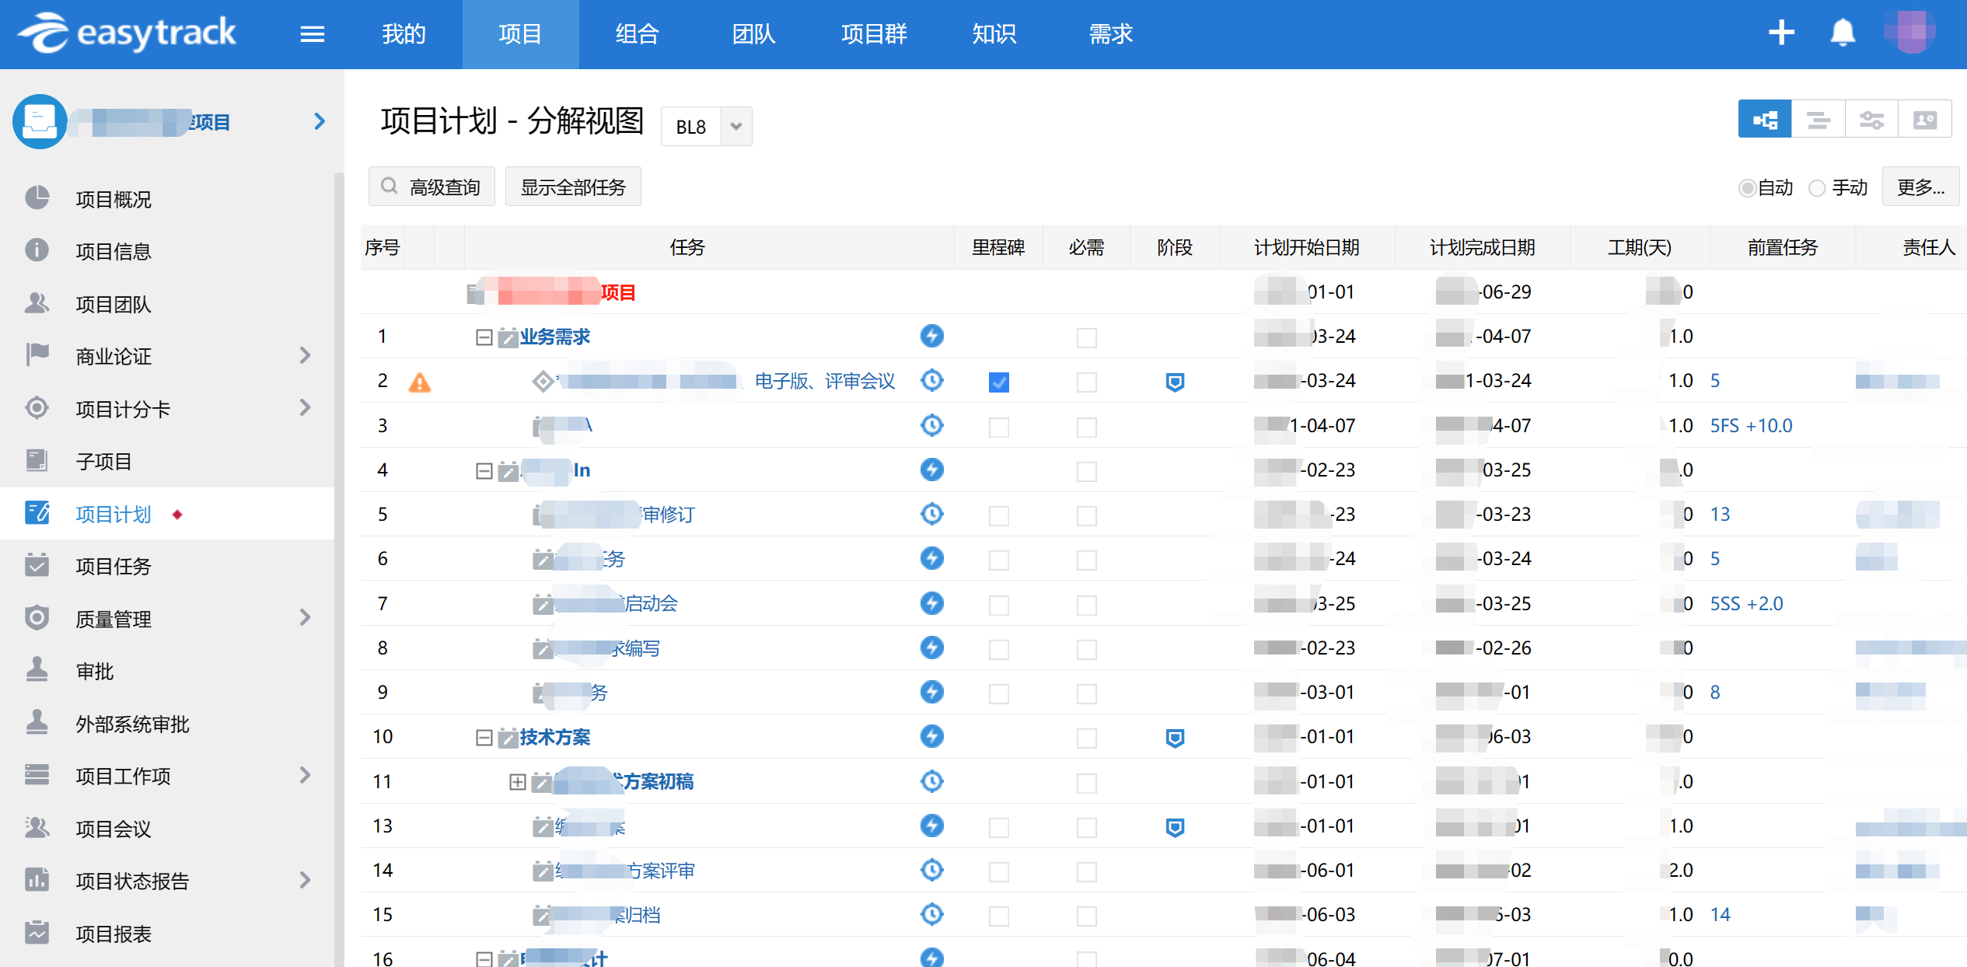Screen dimensions: 1967x967
Task: Click predecessor link 5FS +10.0
Action: 1751,426
